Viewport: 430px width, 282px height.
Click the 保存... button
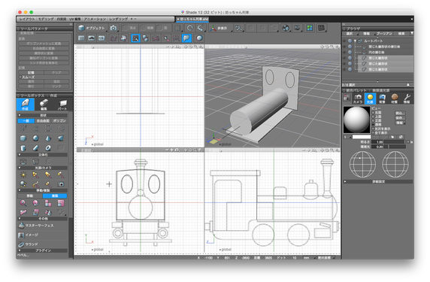click(x=400, y=118)
